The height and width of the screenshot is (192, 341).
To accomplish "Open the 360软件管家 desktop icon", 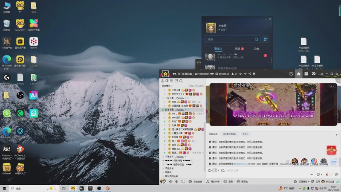I will click(34, 25).
